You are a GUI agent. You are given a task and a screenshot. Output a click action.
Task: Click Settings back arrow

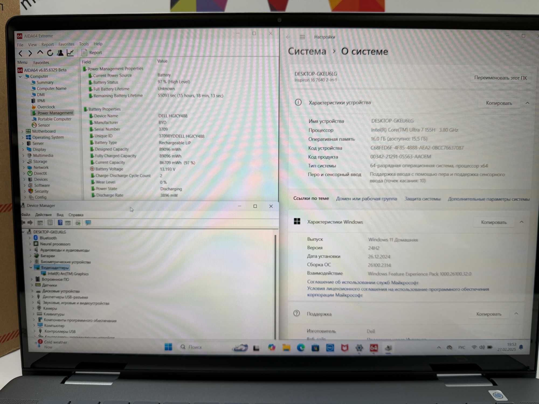tap(288, 37)
